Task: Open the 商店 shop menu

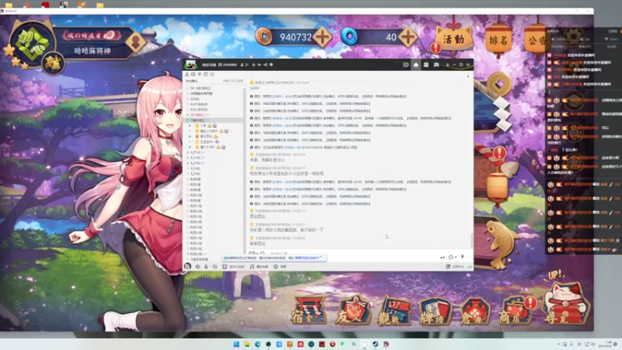Action: (516, 312)
